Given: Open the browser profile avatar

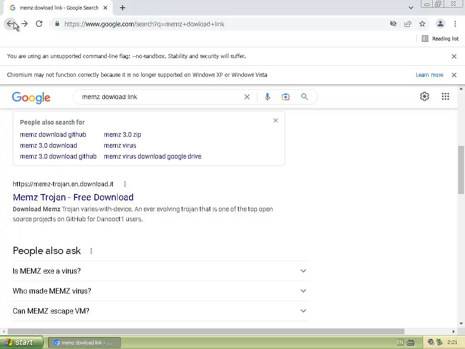Looking at the screenshot, I should coord(440,24).
